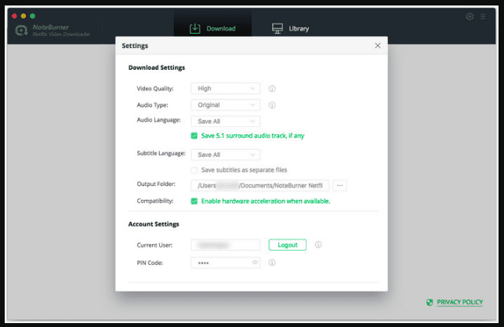Click the Output Folder path field
Screen dimensions: 504x327
260,186
